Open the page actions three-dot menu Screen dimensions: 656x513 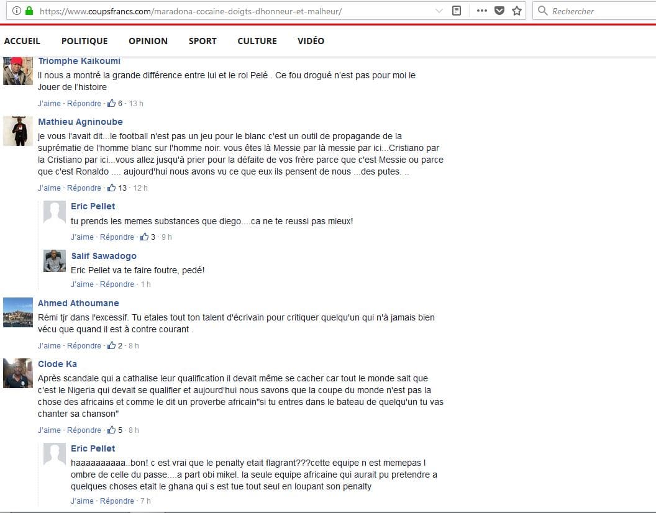point(482,11)
